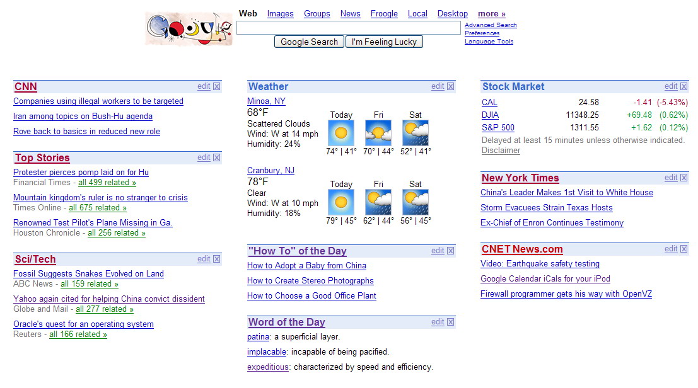Image resolution: width=698 pixels, height=388 pixels.
Task: Select the Web search tab
Action: click(x=248, y=13)
